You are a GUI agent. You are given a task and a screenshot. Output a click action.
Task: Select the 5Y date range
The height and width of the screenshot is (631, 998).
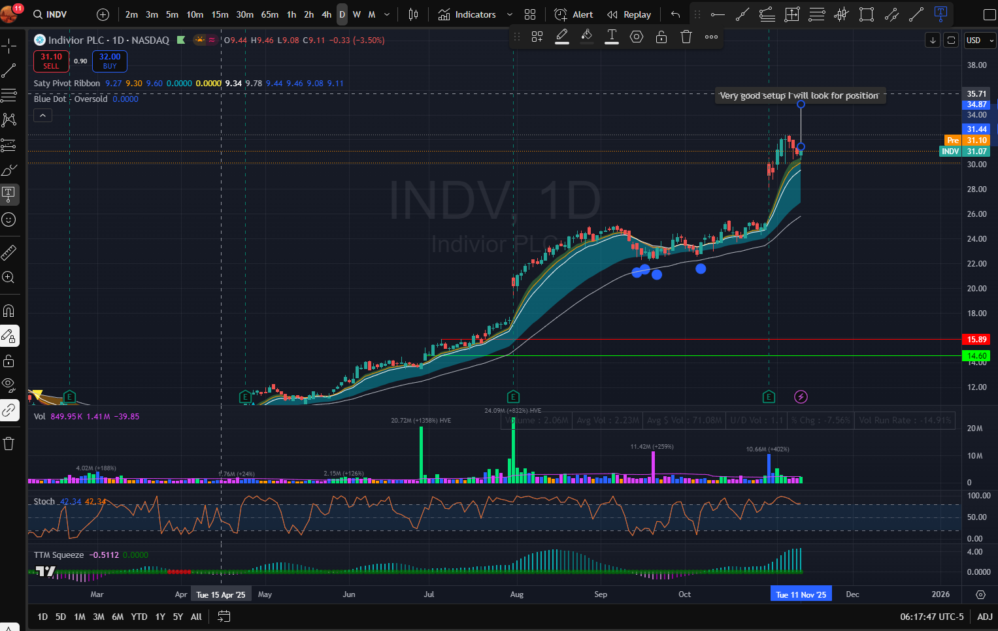coord(178,617)
